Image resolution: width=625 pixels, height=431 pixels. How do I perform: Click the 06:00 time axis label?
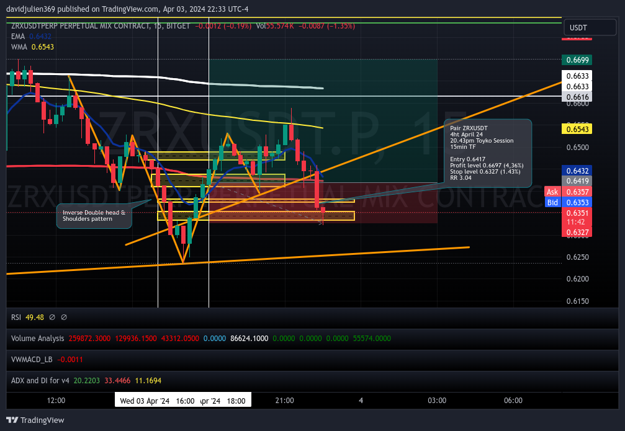pos(513,401)
